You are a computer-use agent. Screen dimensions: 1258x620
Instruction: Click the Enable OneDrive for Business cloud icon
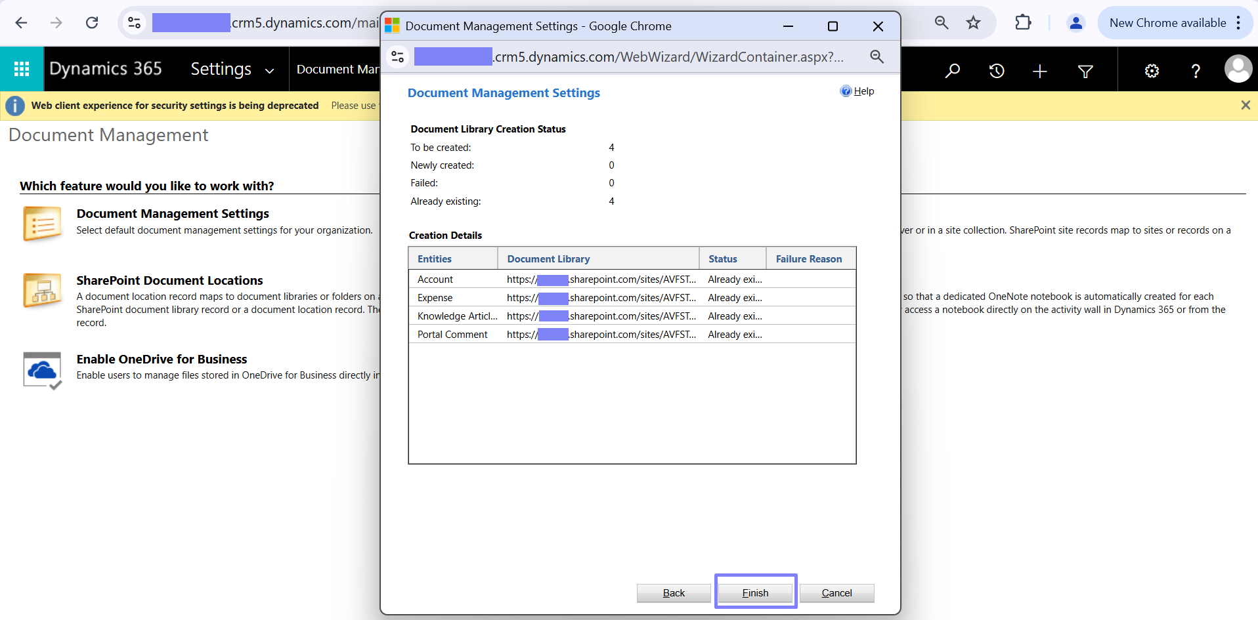click(42, 370)
